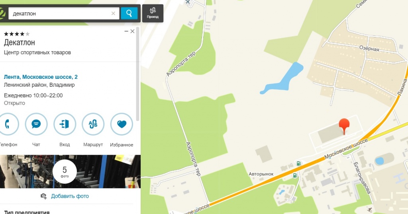Rate with the fifth grey star
408x214 pixels.
27,34
